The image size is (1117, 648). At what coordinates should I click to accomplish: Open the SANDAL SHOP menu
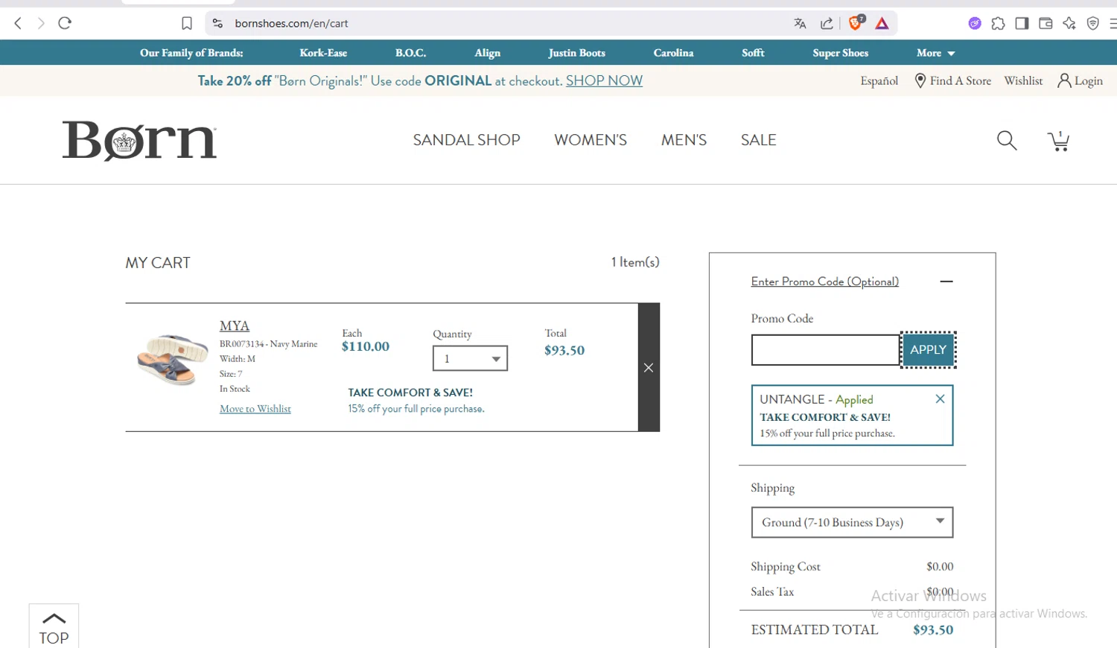point(466,140)
